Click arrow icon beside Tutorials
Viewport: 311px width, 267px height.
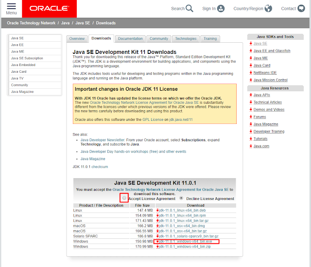[x=251, y=139]
